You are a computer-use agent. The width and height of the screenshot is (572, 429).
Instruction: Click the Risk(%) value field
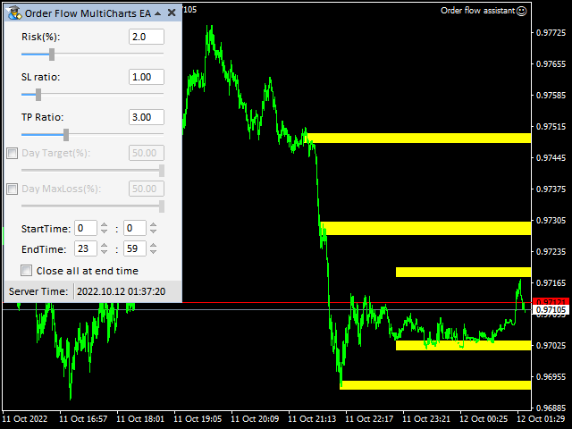point(147,37)
